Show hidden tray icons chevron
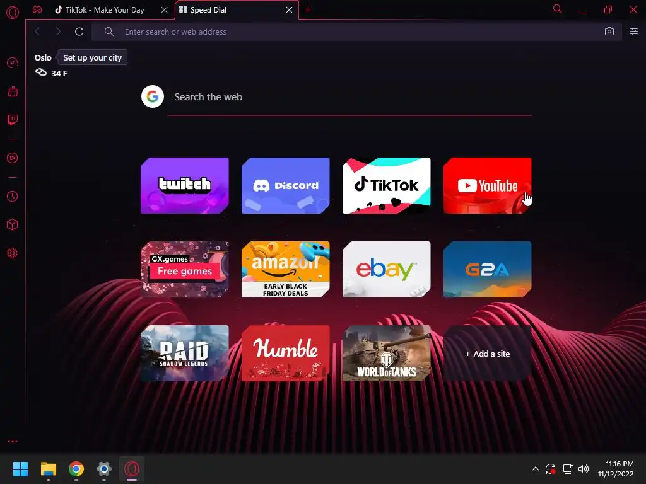This screenshot has width=646, height=484. [535, 469]
